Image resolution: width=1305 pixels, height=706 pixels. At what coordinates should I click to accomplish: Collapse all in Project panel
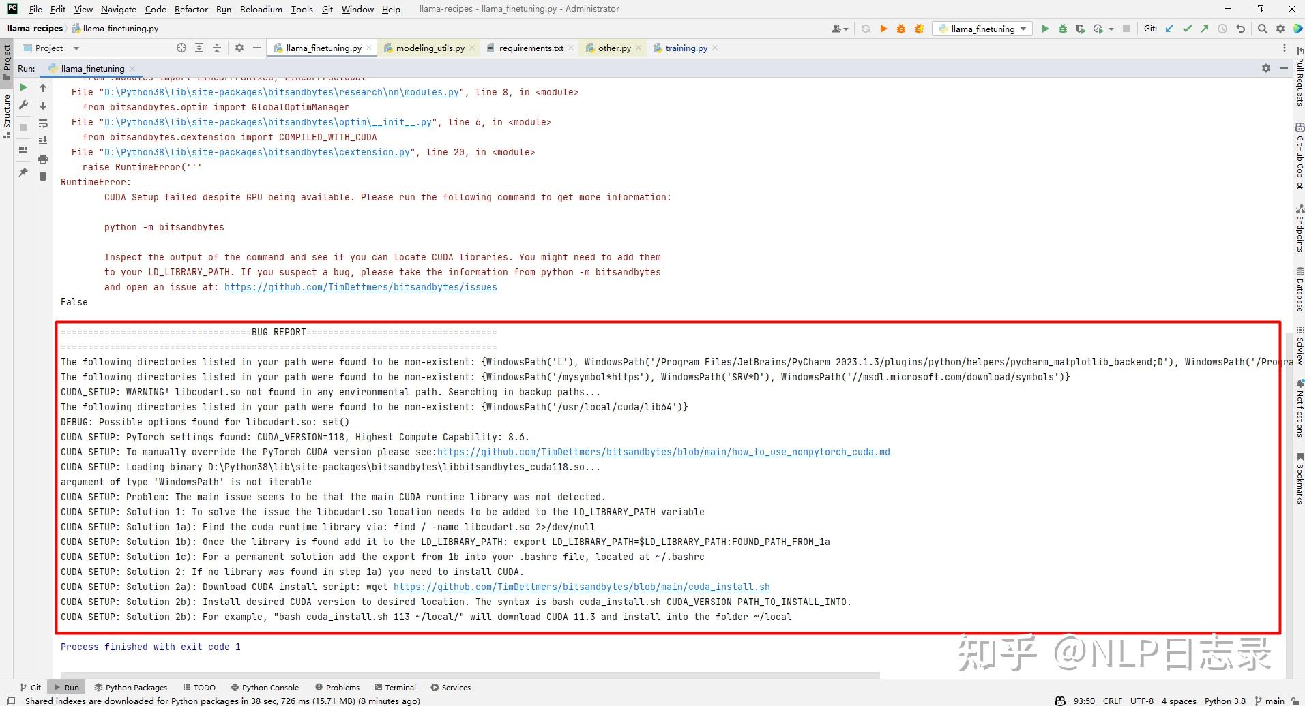[x=217, y=48]
